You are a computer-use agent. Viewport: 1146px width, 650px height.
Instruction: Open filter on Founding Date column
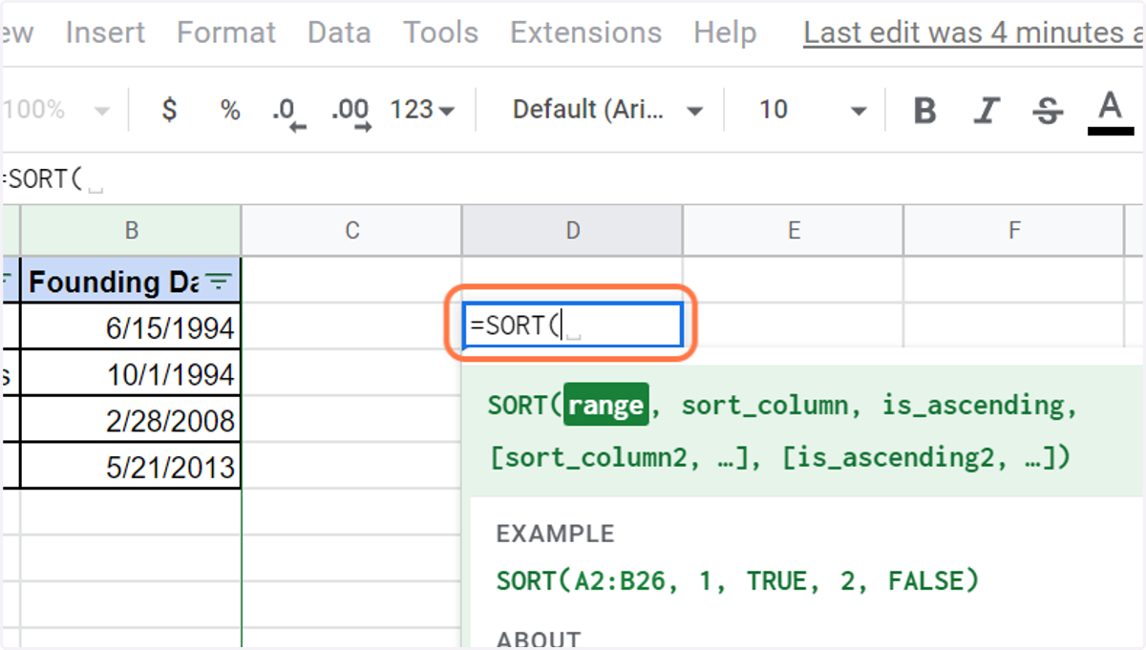pos(219,282)
